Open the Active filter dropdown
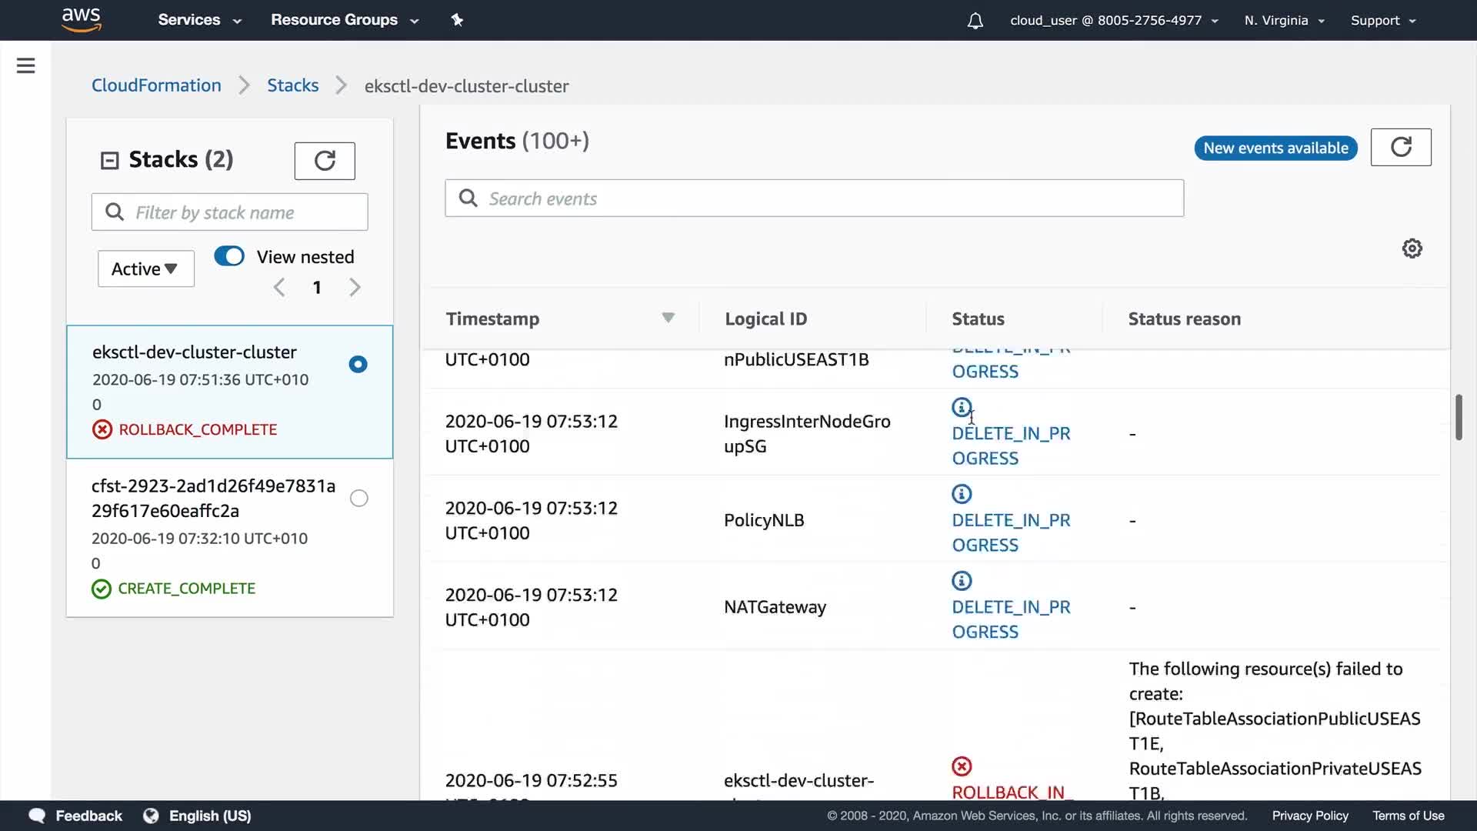1477x831 pixels. coord(145,269)
